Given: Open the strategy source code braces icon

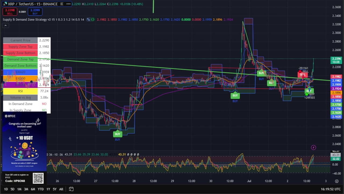Looking at the screenshot, I should point(93,19).
